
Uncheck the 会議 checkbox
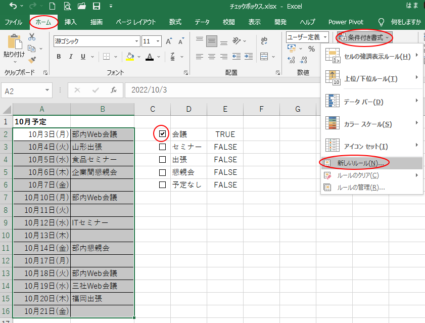(162, 133)
